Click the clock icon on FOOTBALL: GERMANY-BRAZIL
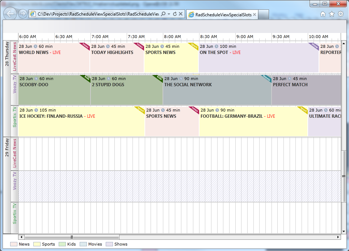Image resolution: width=349 pixels, height=251 pixels. [x=217, y=110]
